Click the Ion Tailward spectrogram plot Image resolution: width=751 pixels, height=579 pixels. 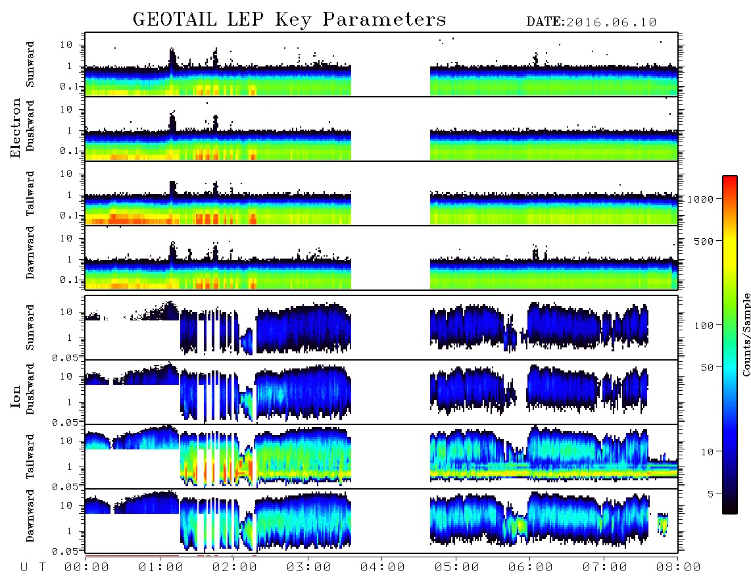381,457
